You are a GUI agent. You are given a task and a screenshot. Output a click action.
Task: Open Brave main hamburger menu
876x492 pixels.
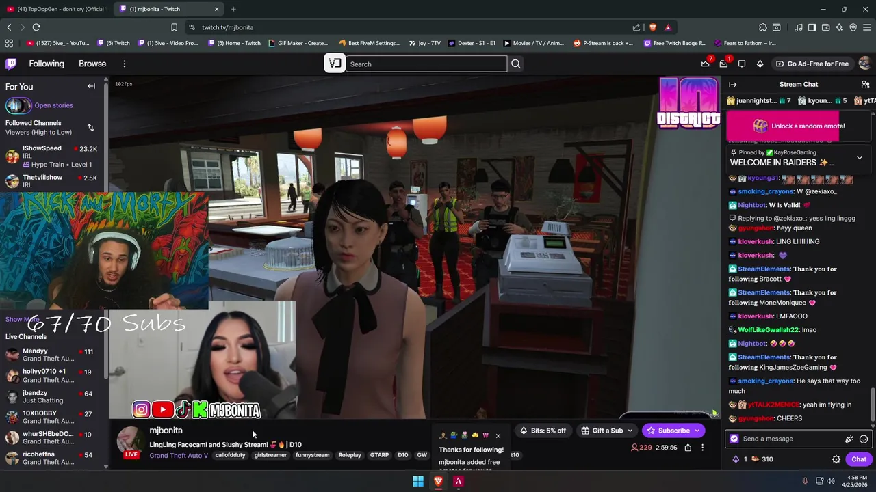coord(866,27)
